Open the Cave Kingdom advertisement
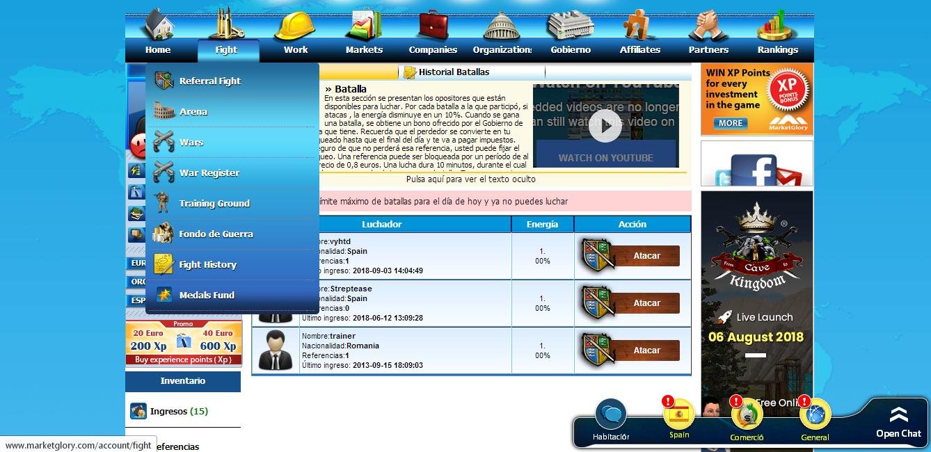 pos(757,304)
